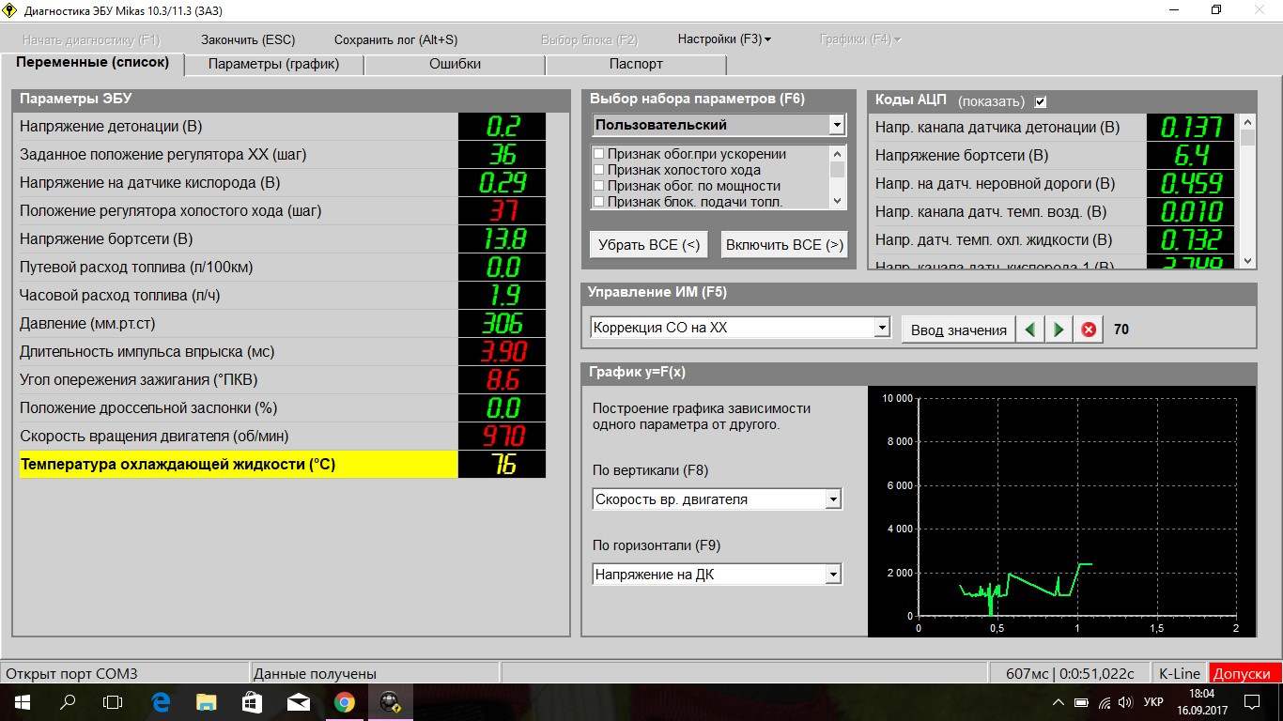Image resolution: width=1283 pixels, height=721 pixels.
Task: Enable 'Признак холостого хода' checkbox
Action: tap(598, 170)
